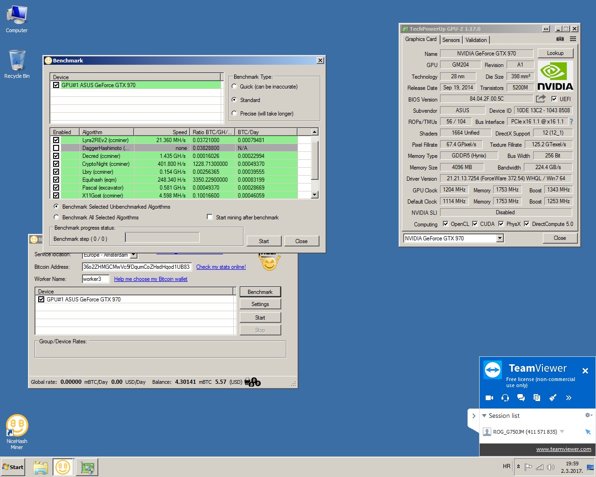This screenshot has height=477, width=596.
Task: Click the TeamViewer logo icon
Action: tap(493, 370)
